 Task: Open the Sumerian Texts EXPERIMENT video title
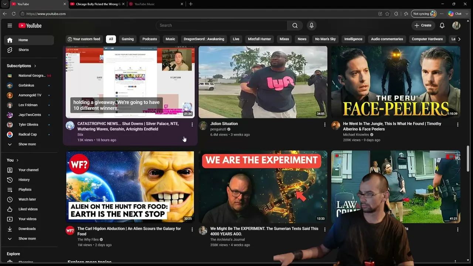point(264,231)
